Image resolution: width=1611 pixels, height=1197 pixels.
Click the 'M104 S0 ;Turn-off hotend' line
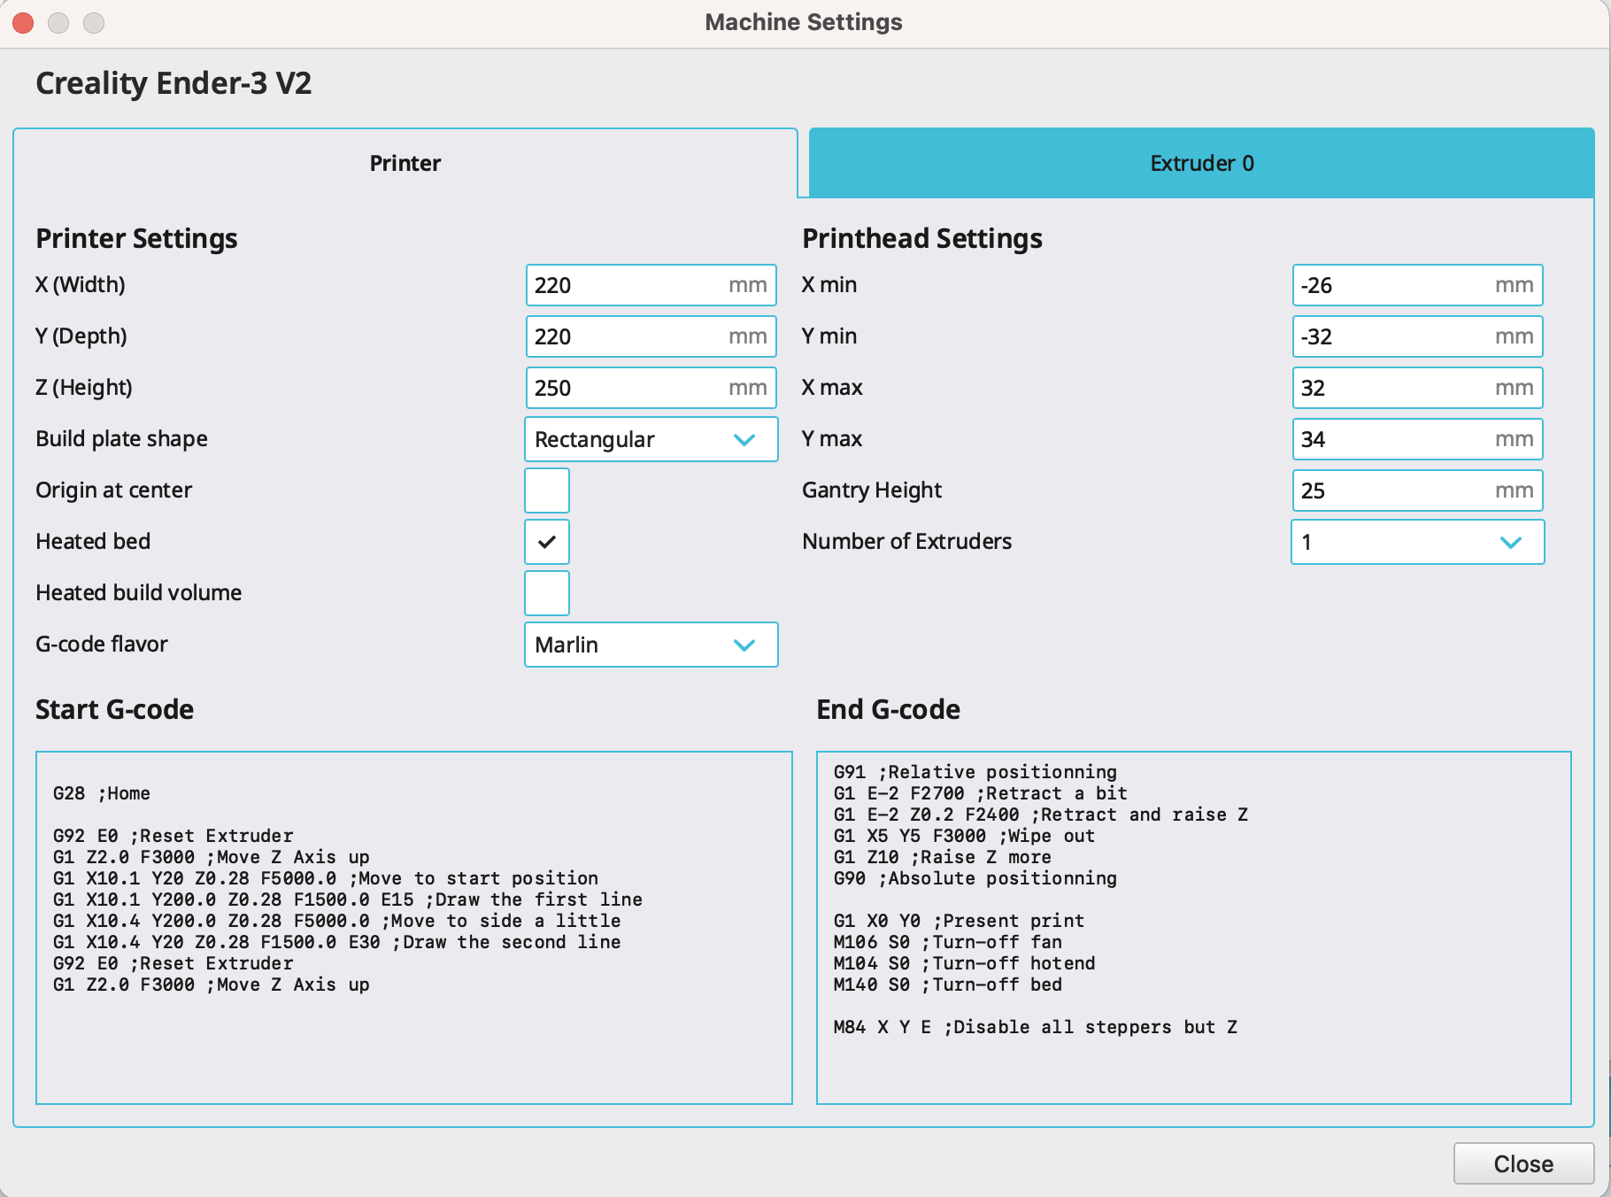coord(964,963)
